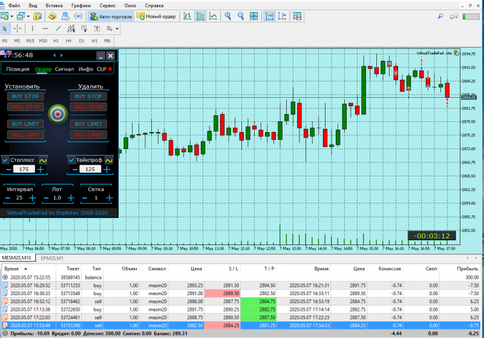Open the EPM20,M1 chart tab
484x338 pixels.
[52, 258]
